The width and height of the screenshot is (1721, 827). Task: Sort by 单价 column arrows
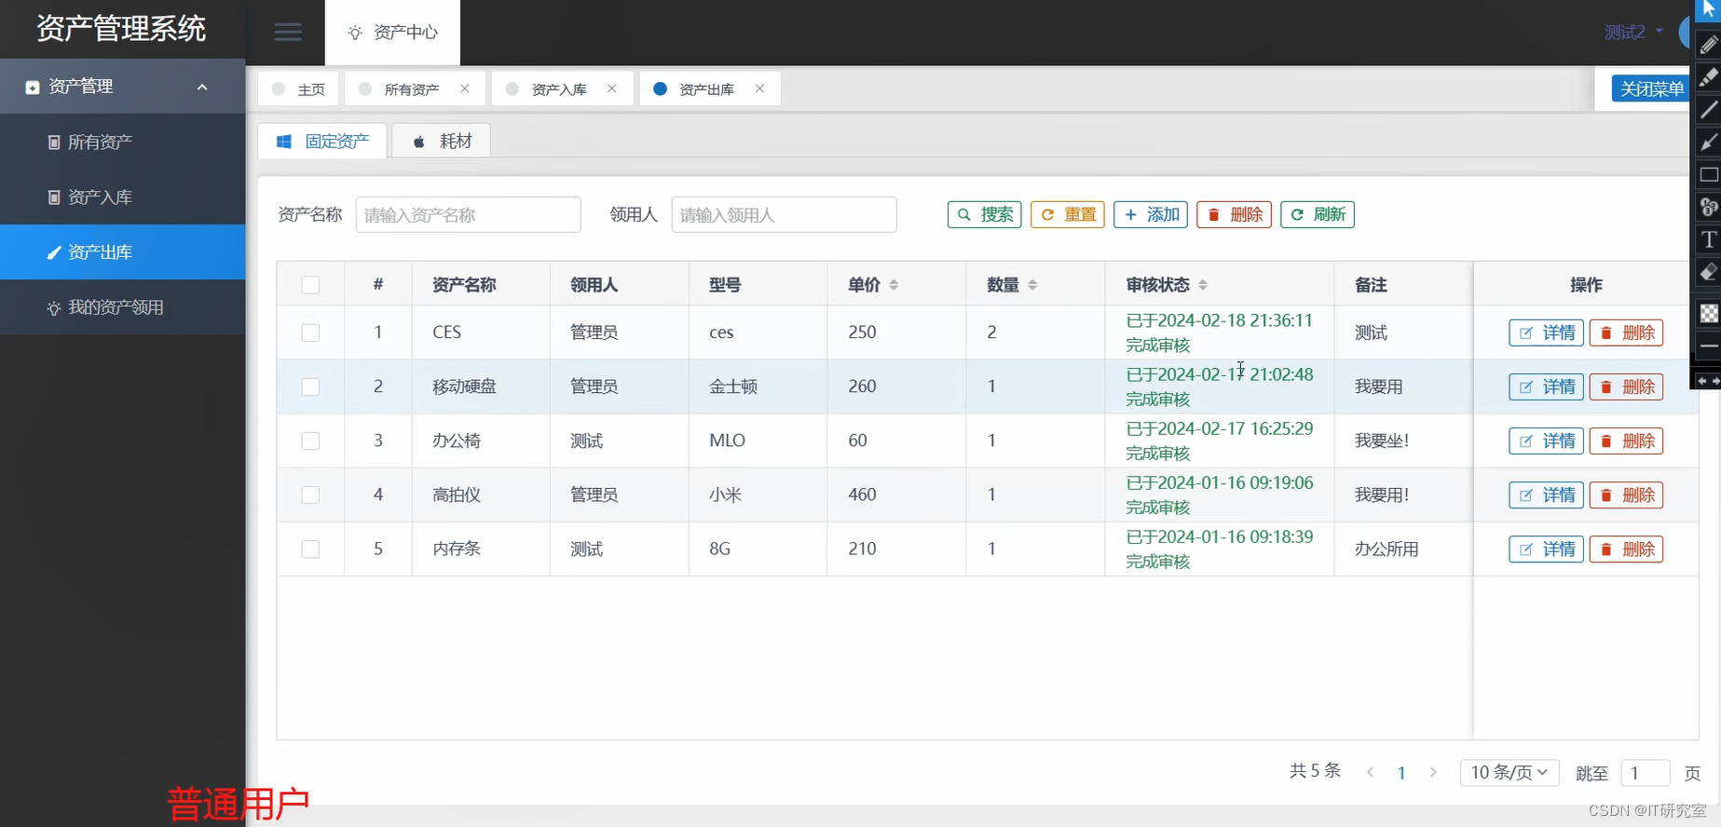click(x=894, y=285)
